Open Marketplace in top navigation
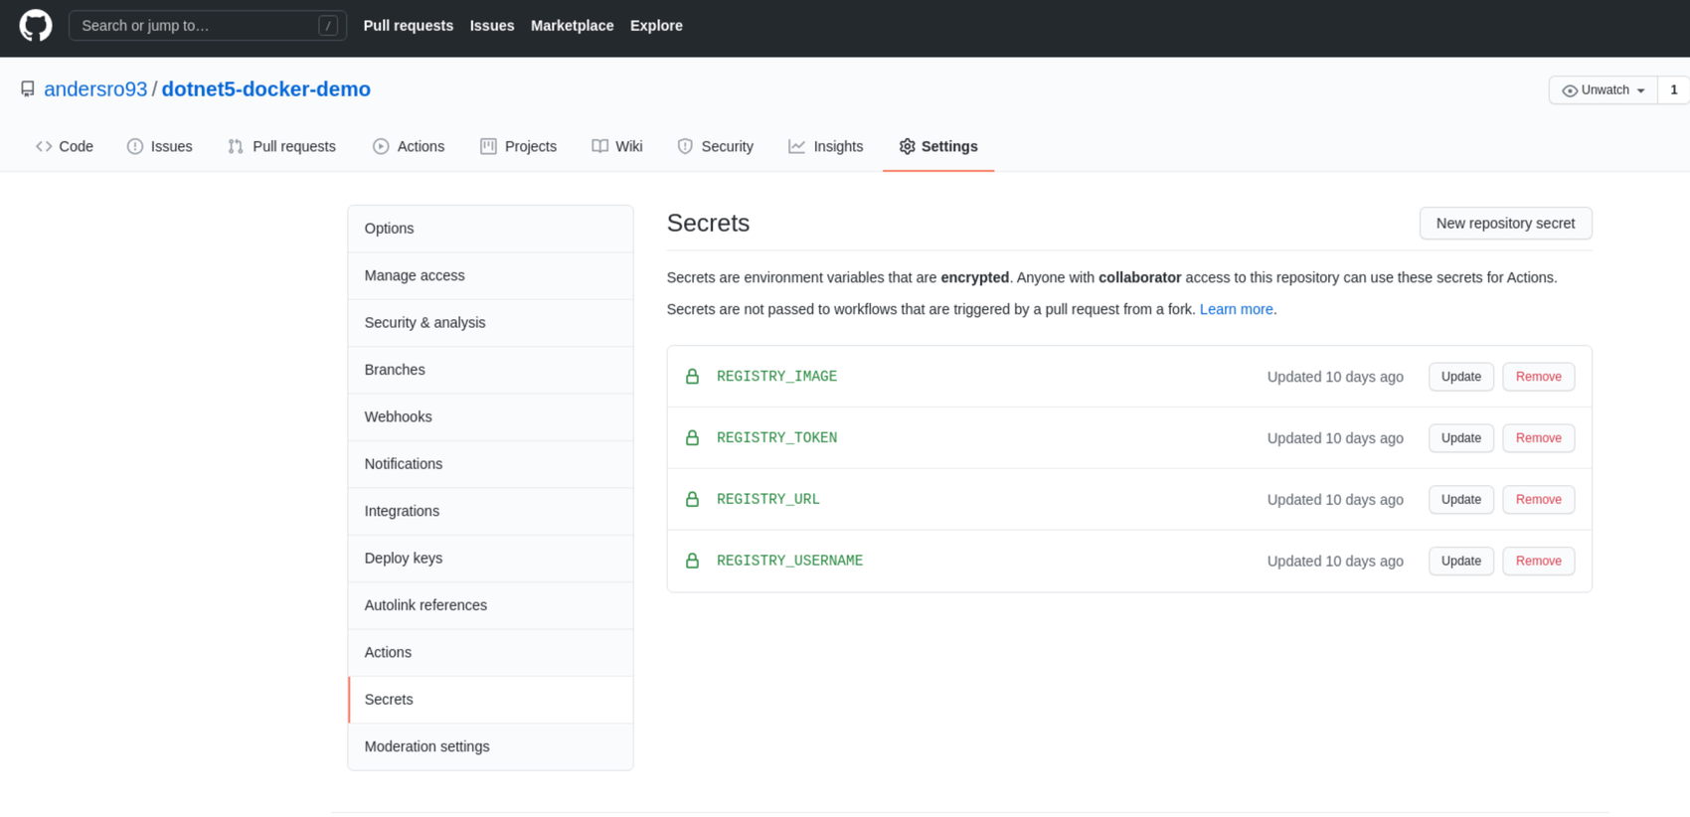 point(573,26)
